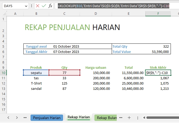Image resolution: width=179 pixels, height=123 pixels.
Task: Select the sepatu product cell
Action: (36, 73)
